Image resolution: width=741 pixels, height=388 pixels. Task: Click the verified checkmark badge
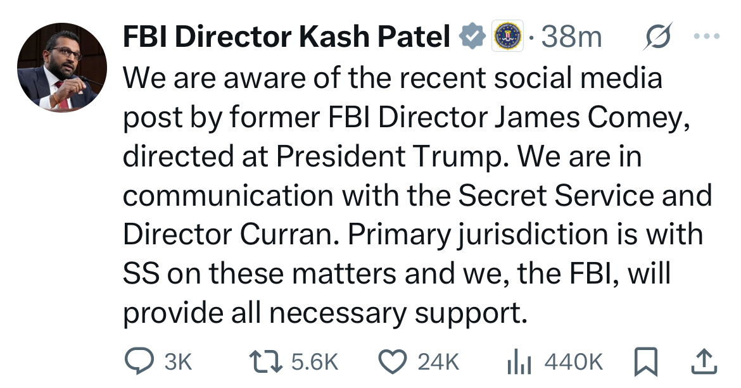click(x=472, y=36)
